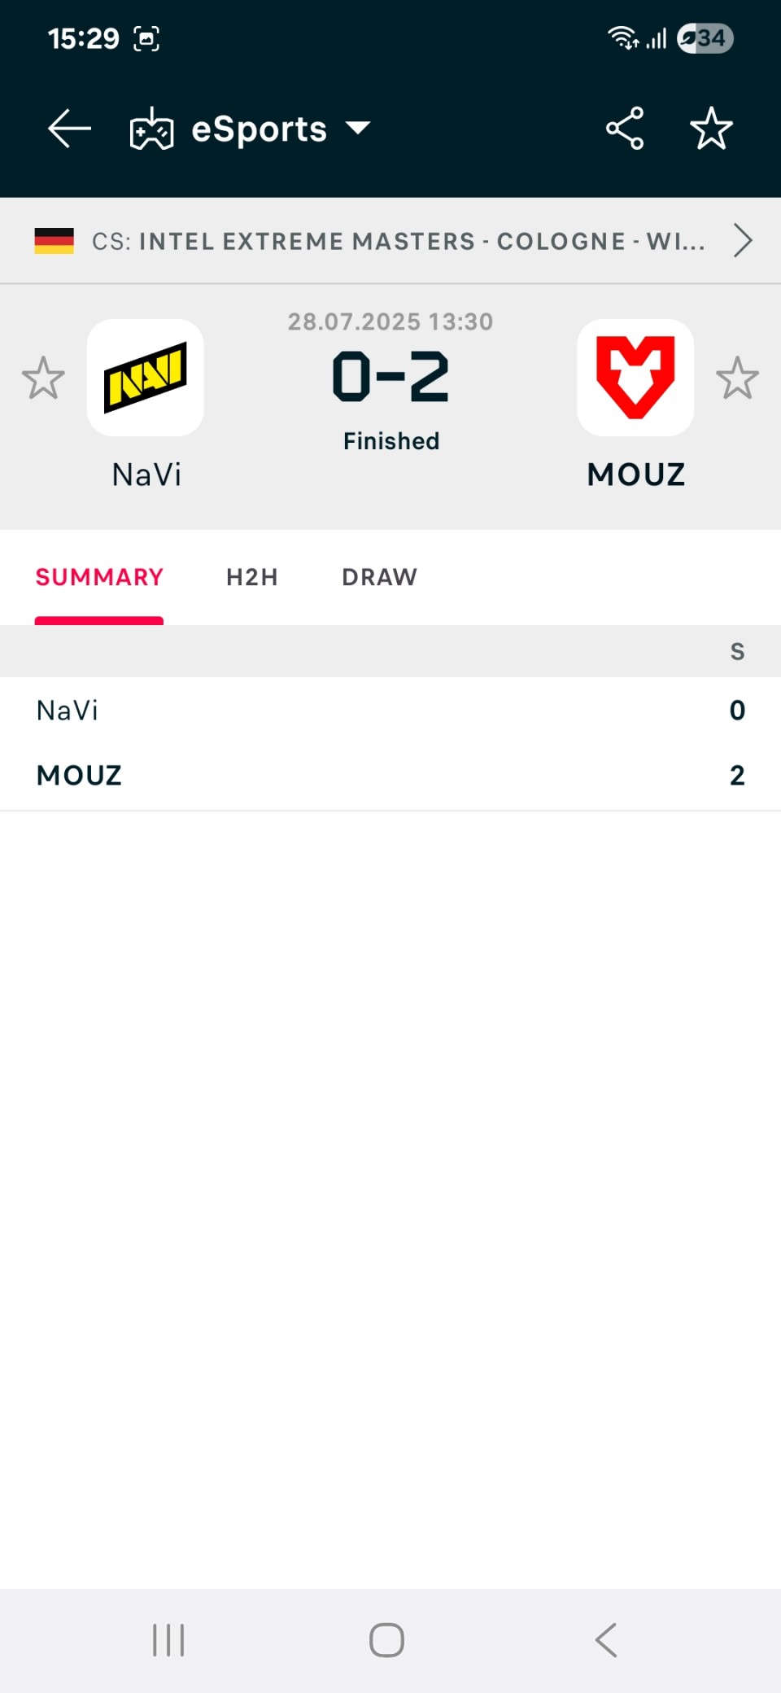Select the SUMMARY tab
The height and width of the screenshot is (1693, 781).
point(99,577)
